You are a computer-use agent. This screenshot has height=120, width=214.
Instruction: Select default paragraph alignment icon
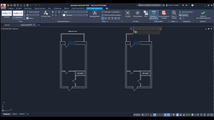103,18
